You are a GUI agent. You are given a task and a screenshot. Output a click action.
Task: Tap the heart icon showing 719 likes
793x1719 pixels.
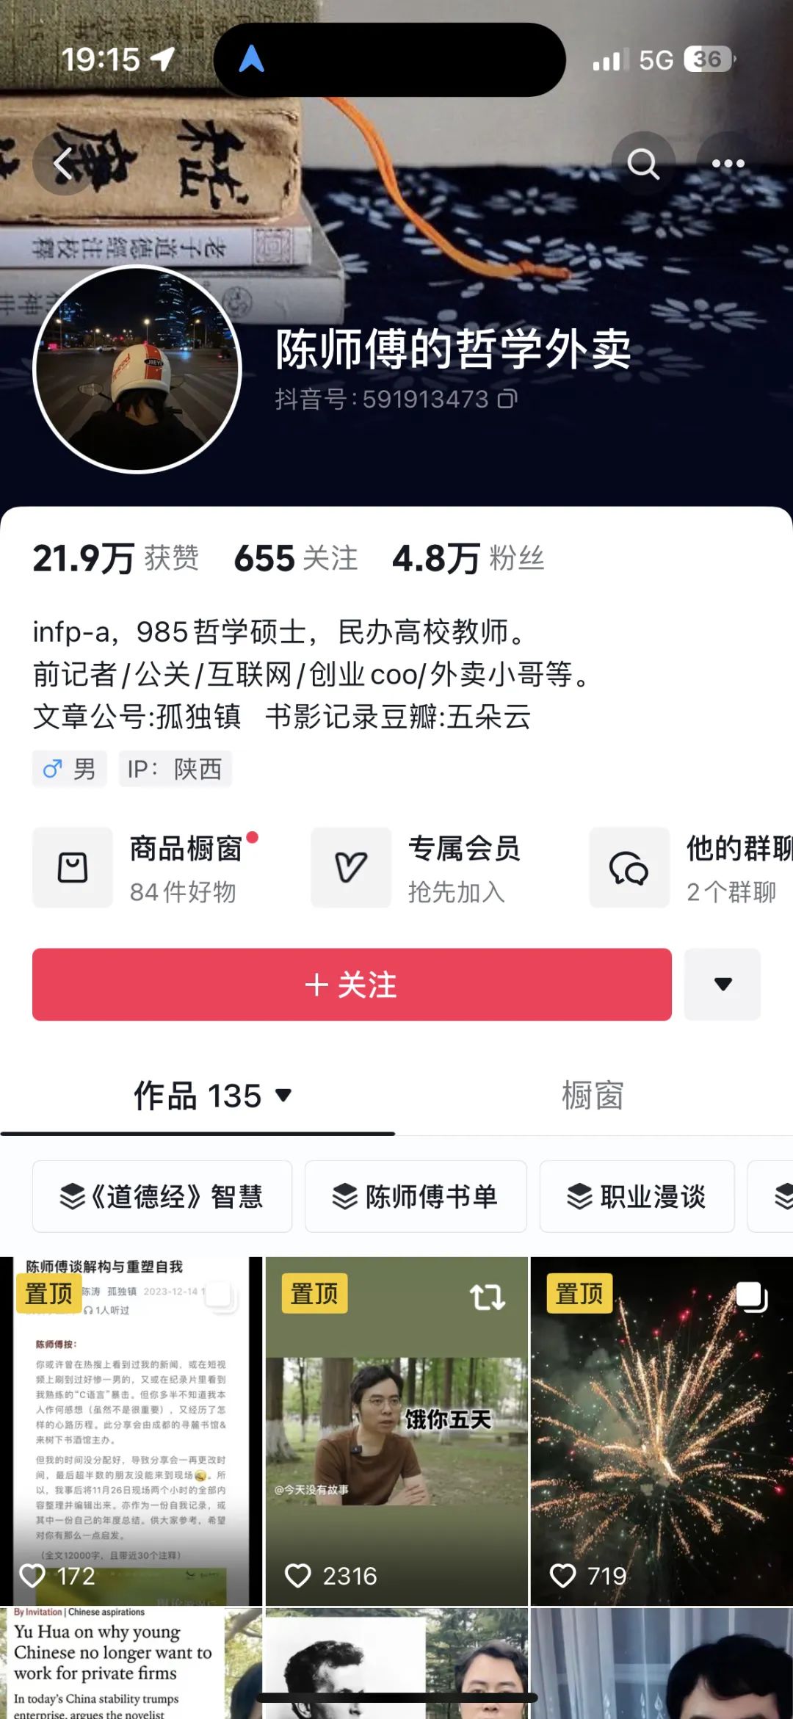point(563,1576)
